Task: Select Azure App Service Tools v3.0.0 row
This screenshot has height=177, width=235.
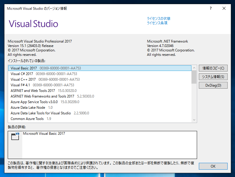Action: pos(100,102)
